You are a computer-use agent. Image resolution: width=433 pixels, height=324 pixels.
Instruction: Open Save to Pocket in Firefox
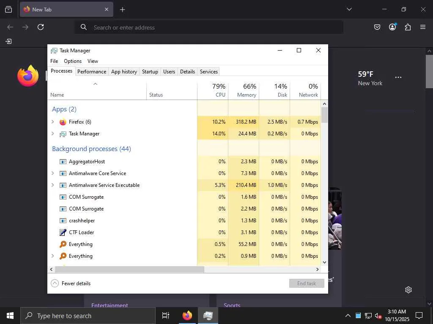click(x=377, y=27)
